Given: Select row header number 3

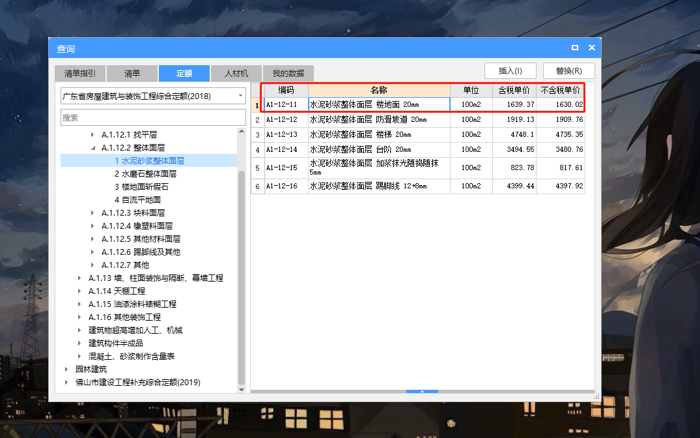Looking at the screenshot, I should 258,135.
